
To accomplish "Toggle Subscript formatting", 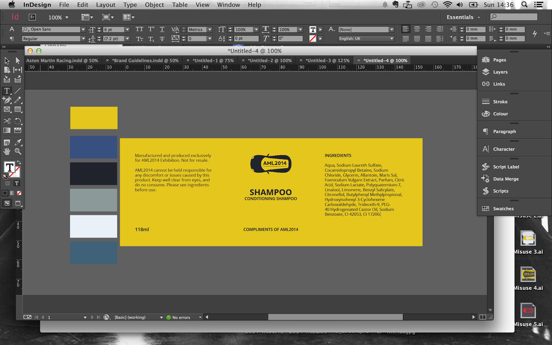I will [151, 39].
